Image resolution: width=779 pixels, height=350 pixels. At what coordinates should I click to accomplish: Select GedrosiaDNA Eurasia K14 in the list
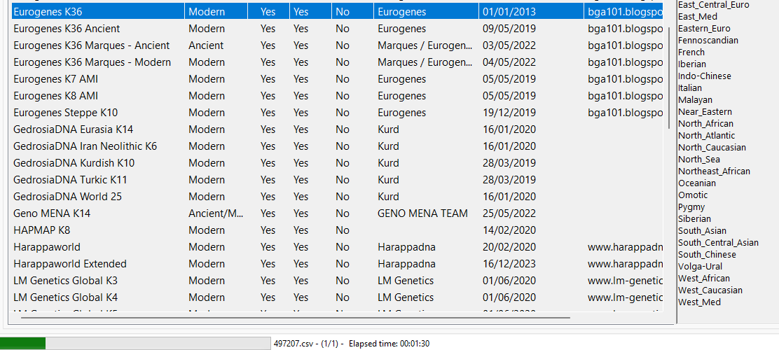click(73, 129)
